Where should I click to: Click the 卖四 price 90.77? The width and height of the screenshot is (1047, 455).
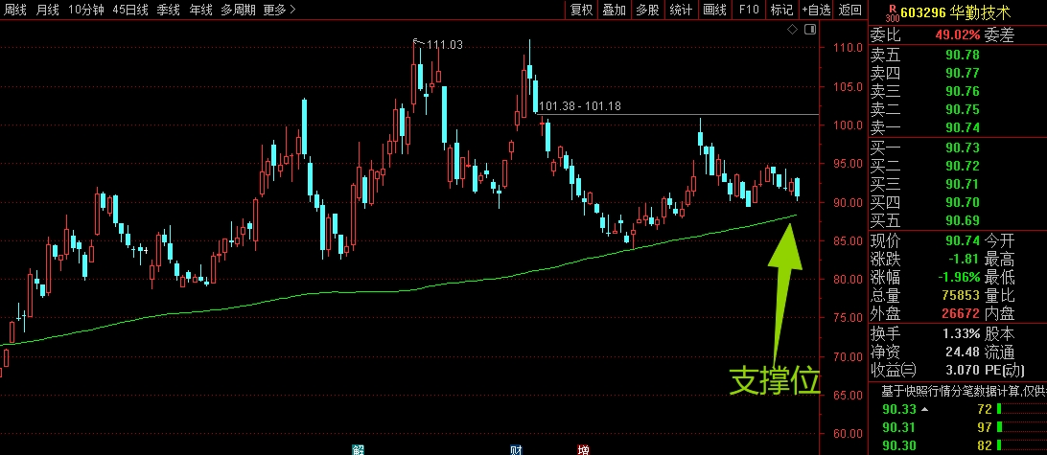click(963, 73)
